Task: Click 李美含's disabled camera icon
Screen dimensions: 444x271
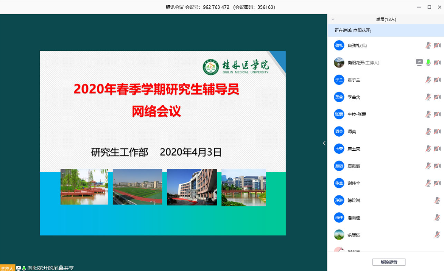Action: pyautogui.click(x=437, y=97)
